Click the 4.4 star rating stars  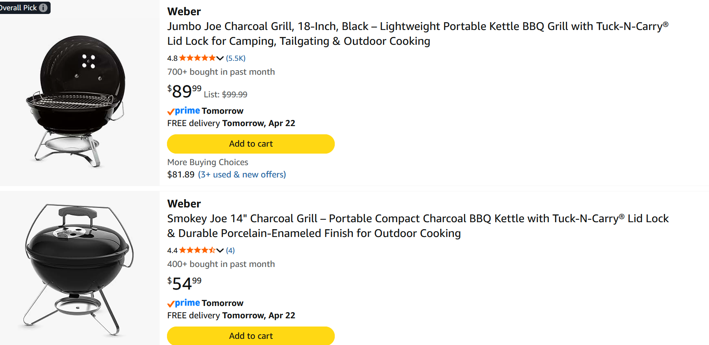[x=197, y=251]
